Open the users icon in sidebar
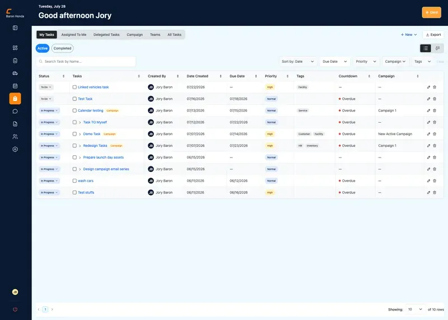Viewport: 448px width, 320px height. 15,136
